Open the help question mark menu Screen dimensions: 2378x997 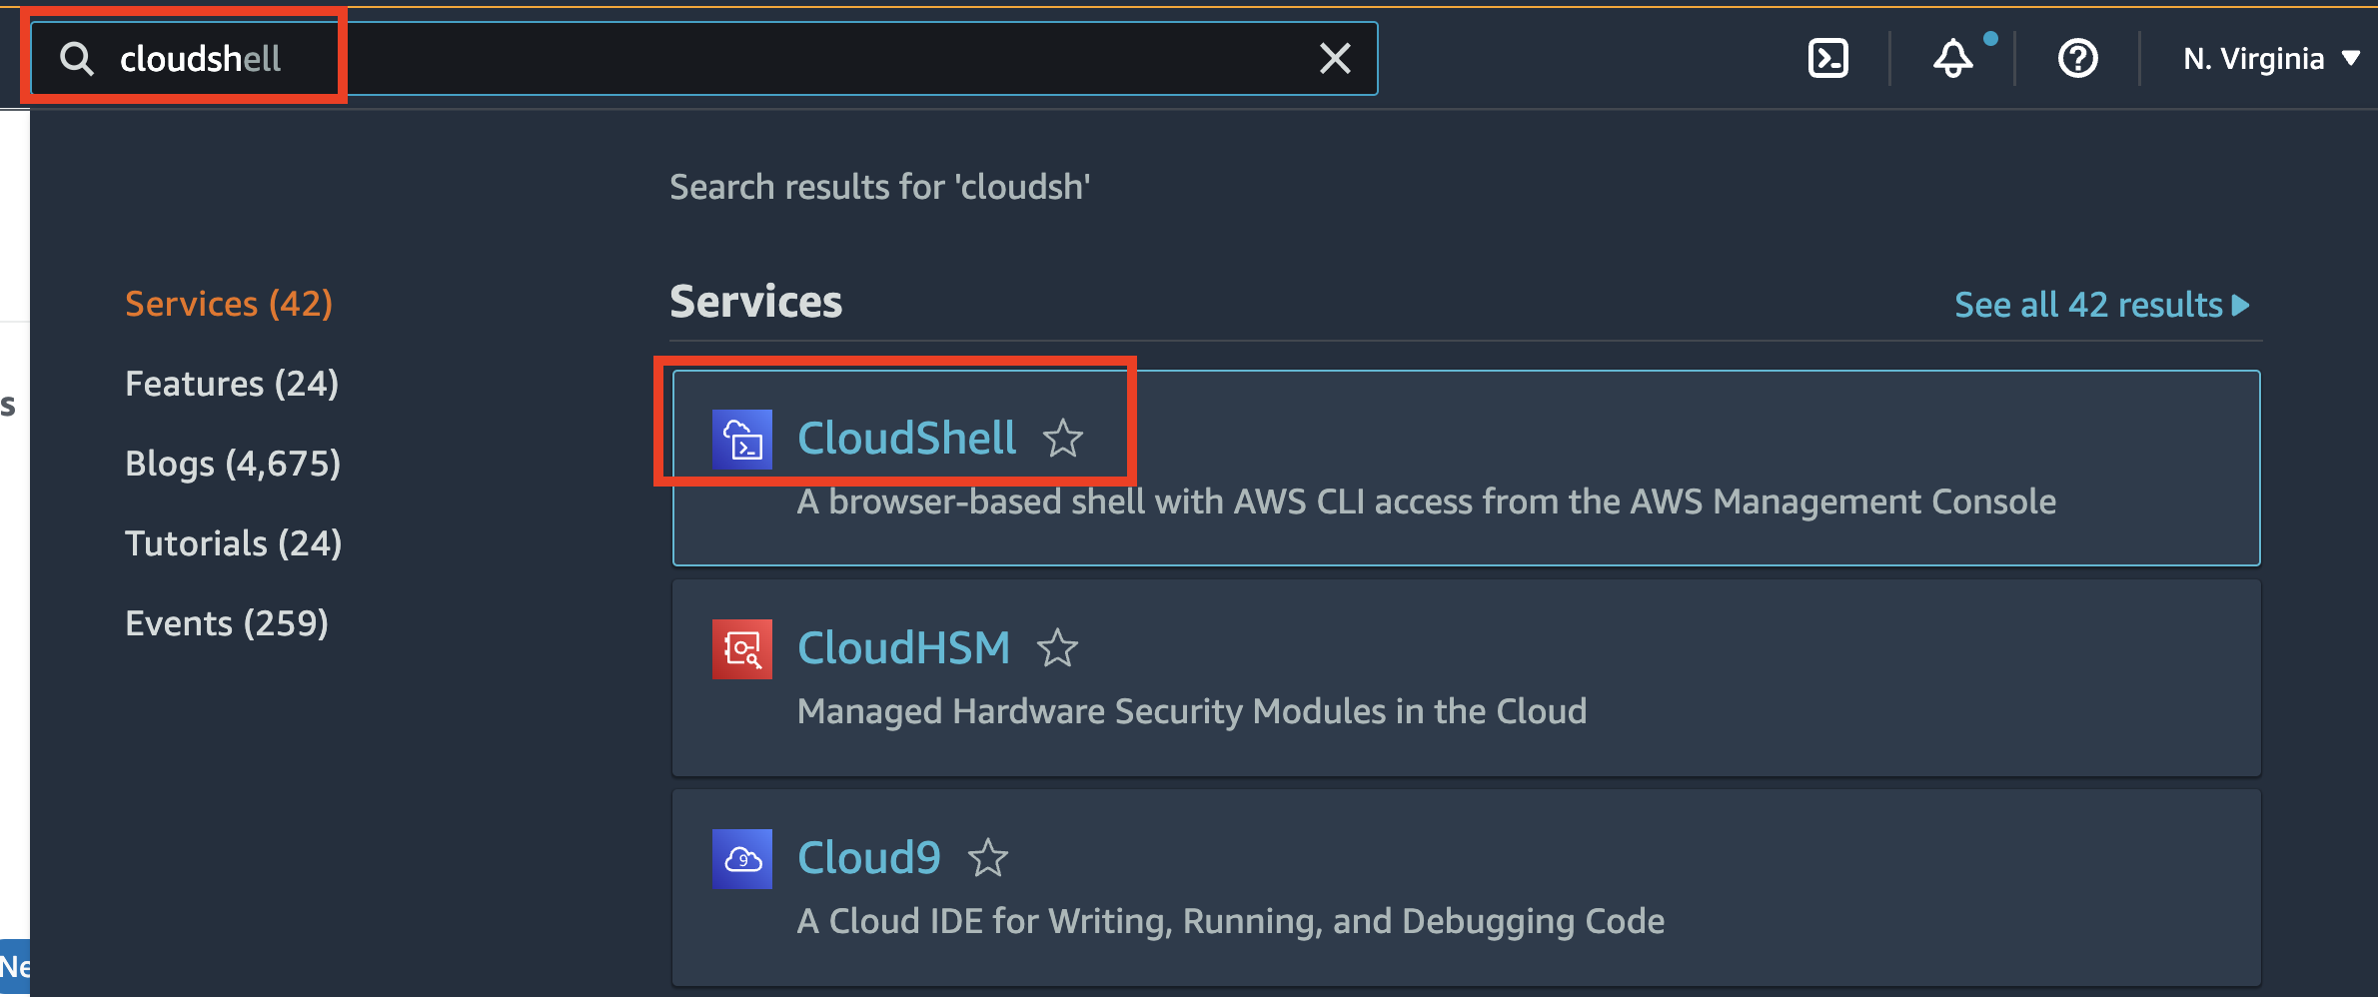point(2077,58)
